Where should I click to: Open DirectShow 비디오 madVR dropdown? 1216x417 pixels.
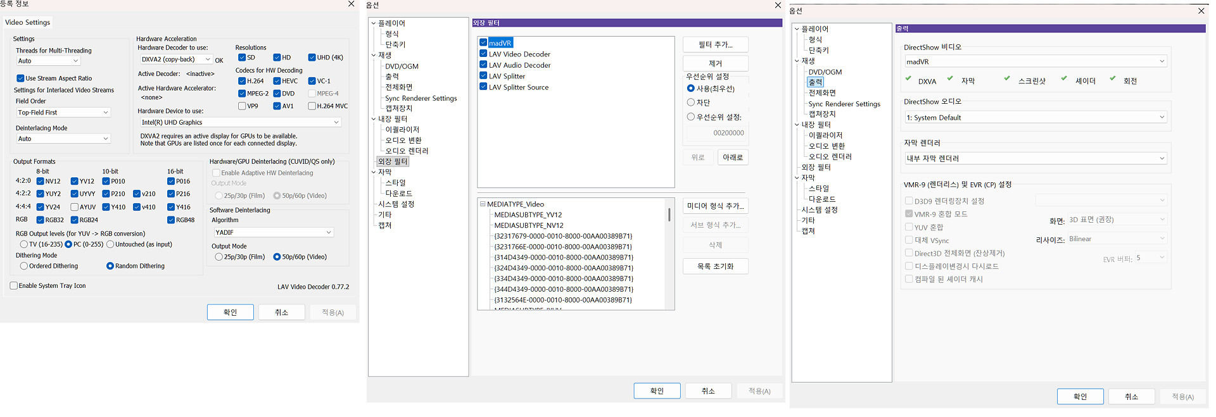click(x=1035, y=61)
